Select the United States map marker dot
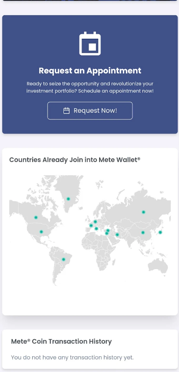179x372 pixels. tap(41, 232)
